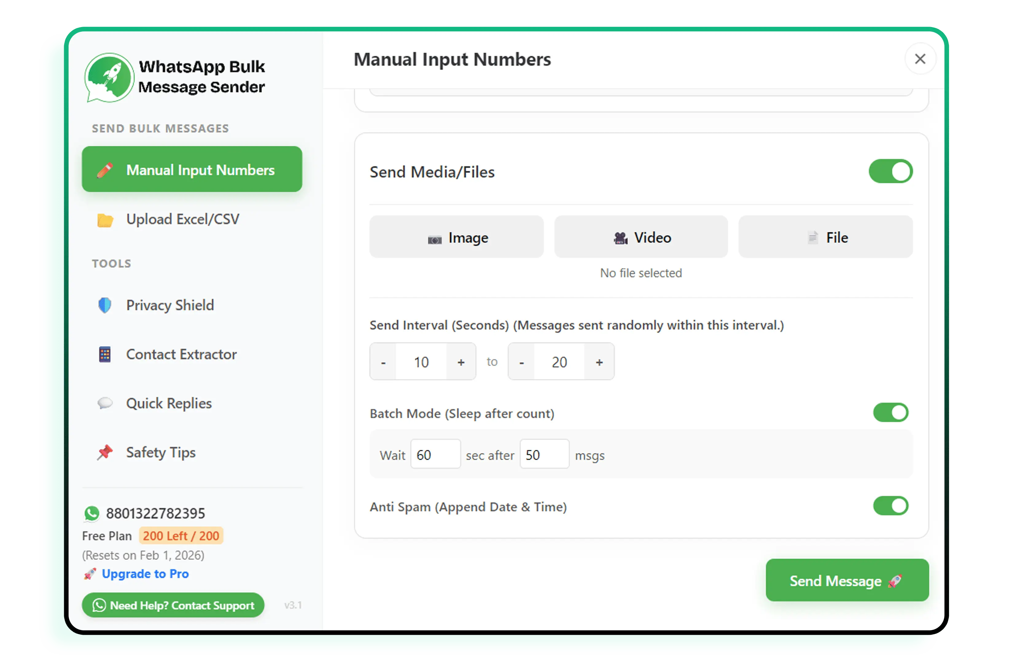Increase the minimum send interval with plus

pos(461,362)
